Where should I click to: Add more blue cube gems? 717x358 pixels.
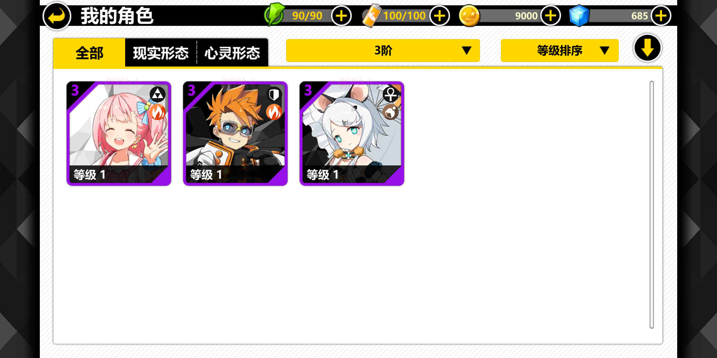pos(661,16)
